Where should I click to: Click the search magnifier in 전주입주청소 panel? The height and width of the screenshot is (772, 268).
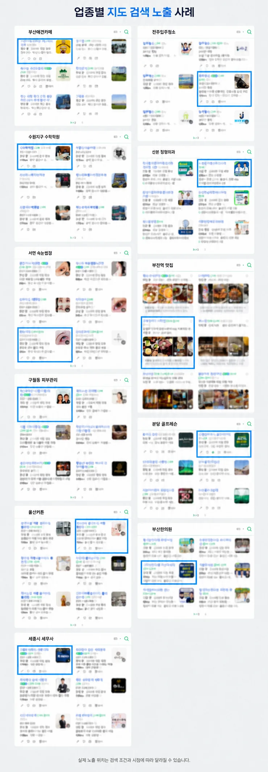coord(249,32)
